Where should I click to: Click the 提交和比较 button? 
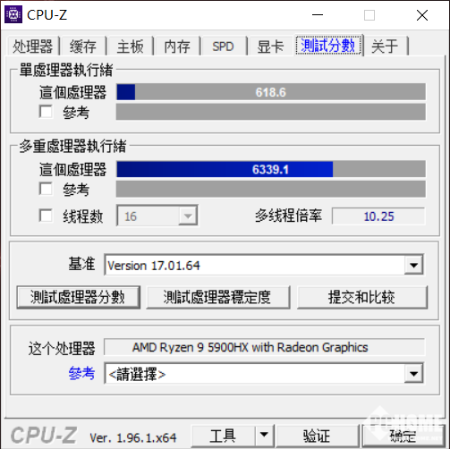(x=361, y=297)
